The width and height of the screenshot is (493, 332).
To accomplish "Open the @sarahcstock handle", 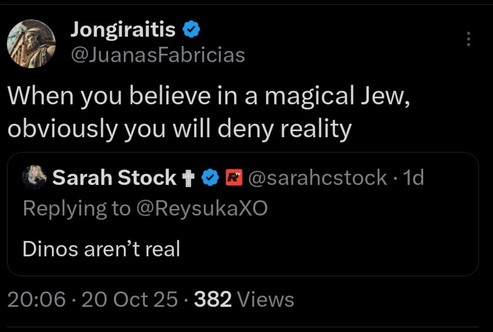I will tap(317, 178).
